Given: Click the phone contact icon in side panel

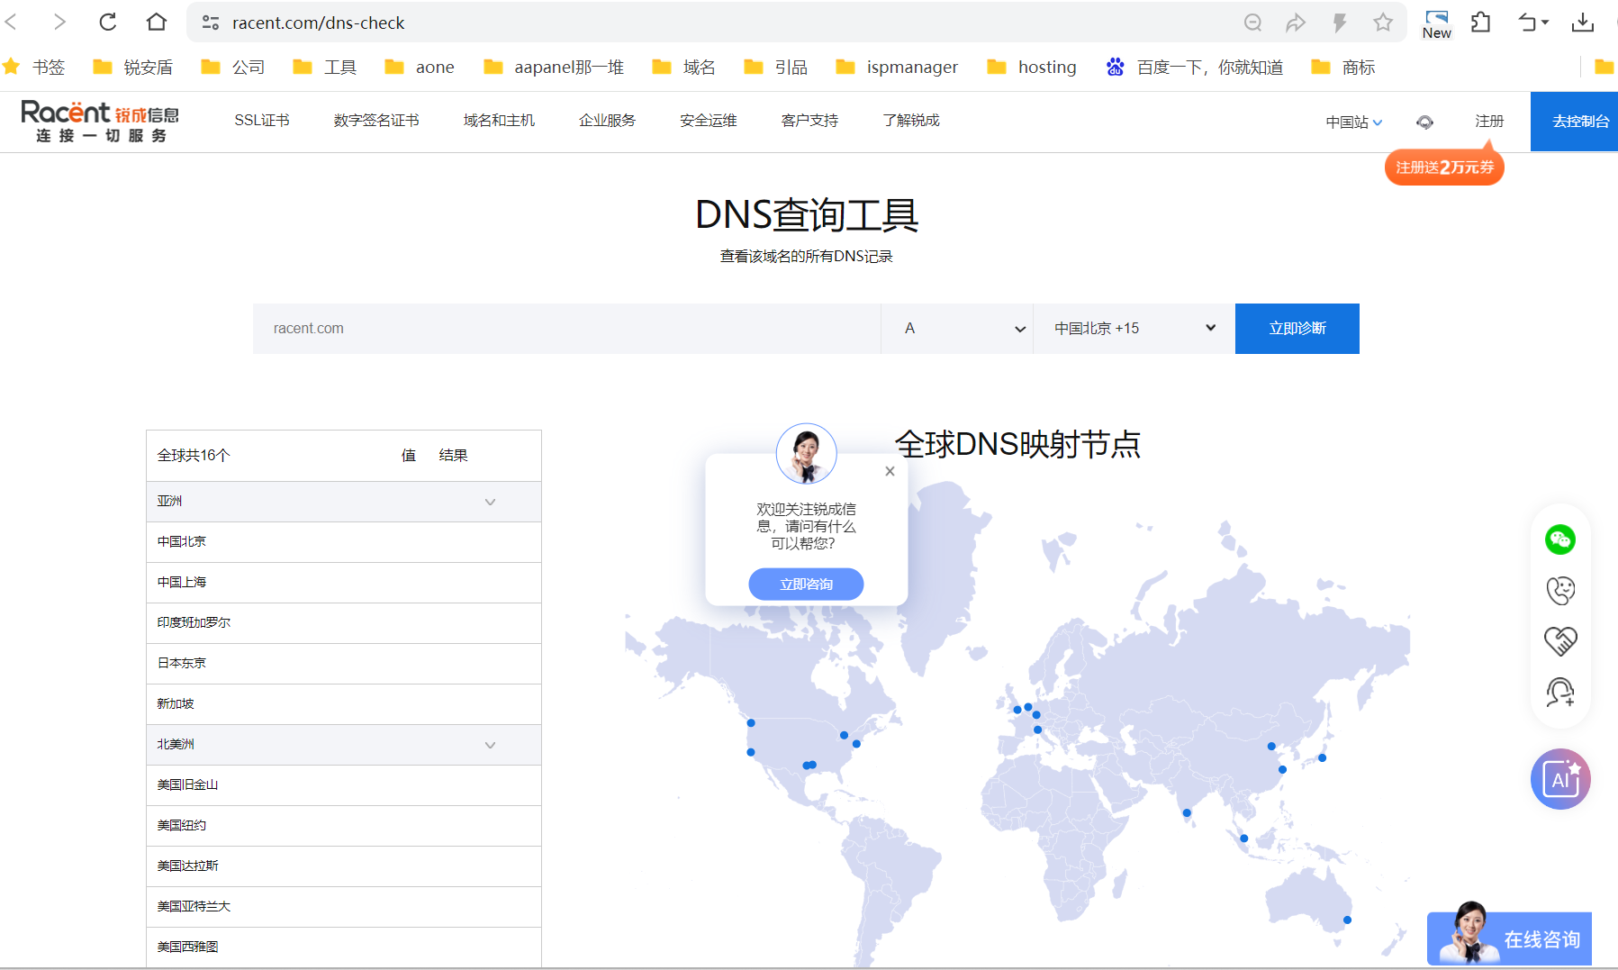Looking at the screenshot, I should pyautogui.click(x=1561, y=590).
